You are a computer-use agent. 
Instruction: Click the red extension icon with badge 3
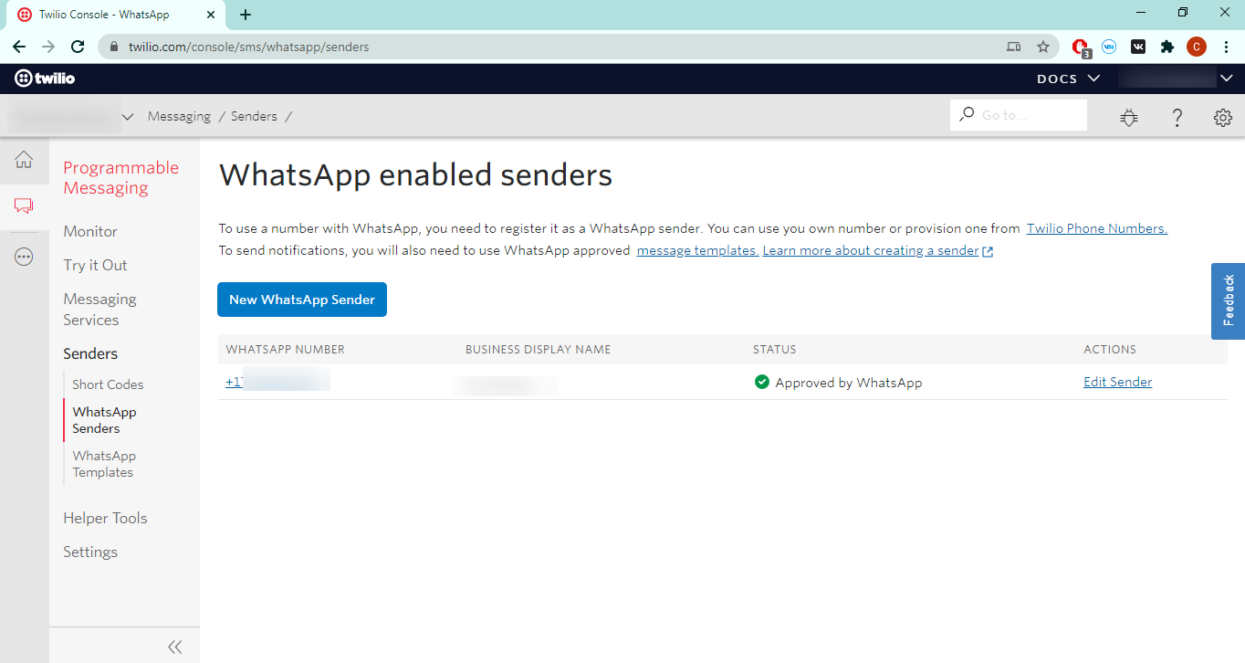pos(1081,47)
